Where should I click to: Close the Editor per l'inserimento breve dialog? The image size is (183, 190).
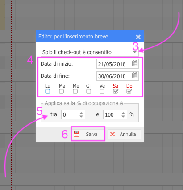(x=138, y=37)
